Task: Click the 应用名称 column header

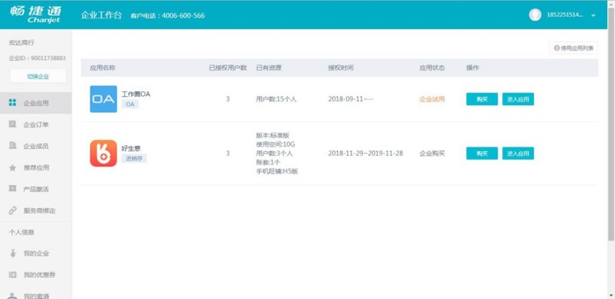Action: (103, 68)
